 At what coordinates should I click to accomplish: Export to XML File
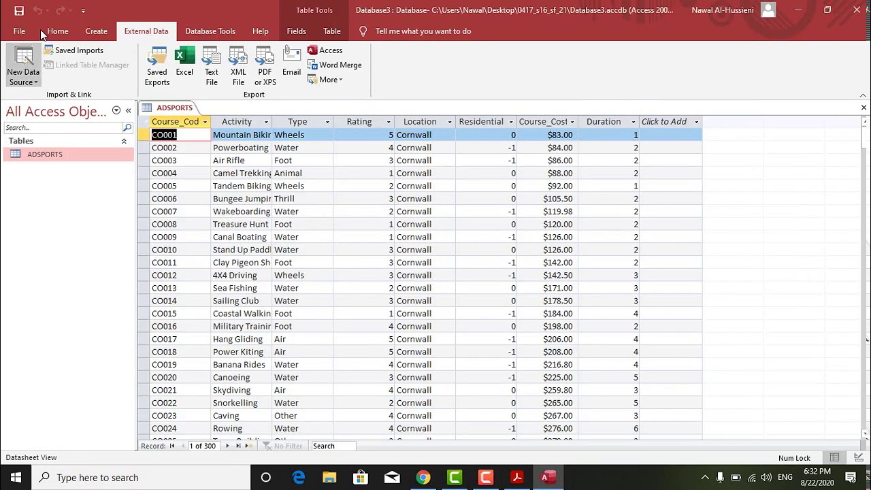click(238, 67)
